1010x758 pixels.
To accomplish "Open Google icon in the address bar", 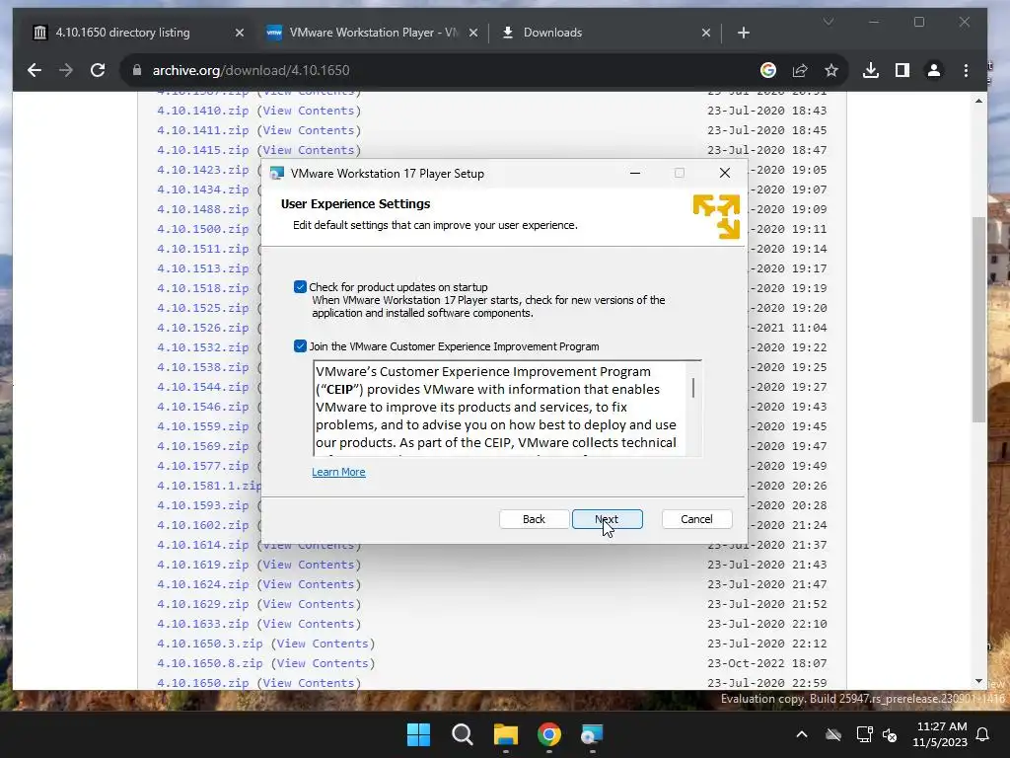I will click(767, 70).
